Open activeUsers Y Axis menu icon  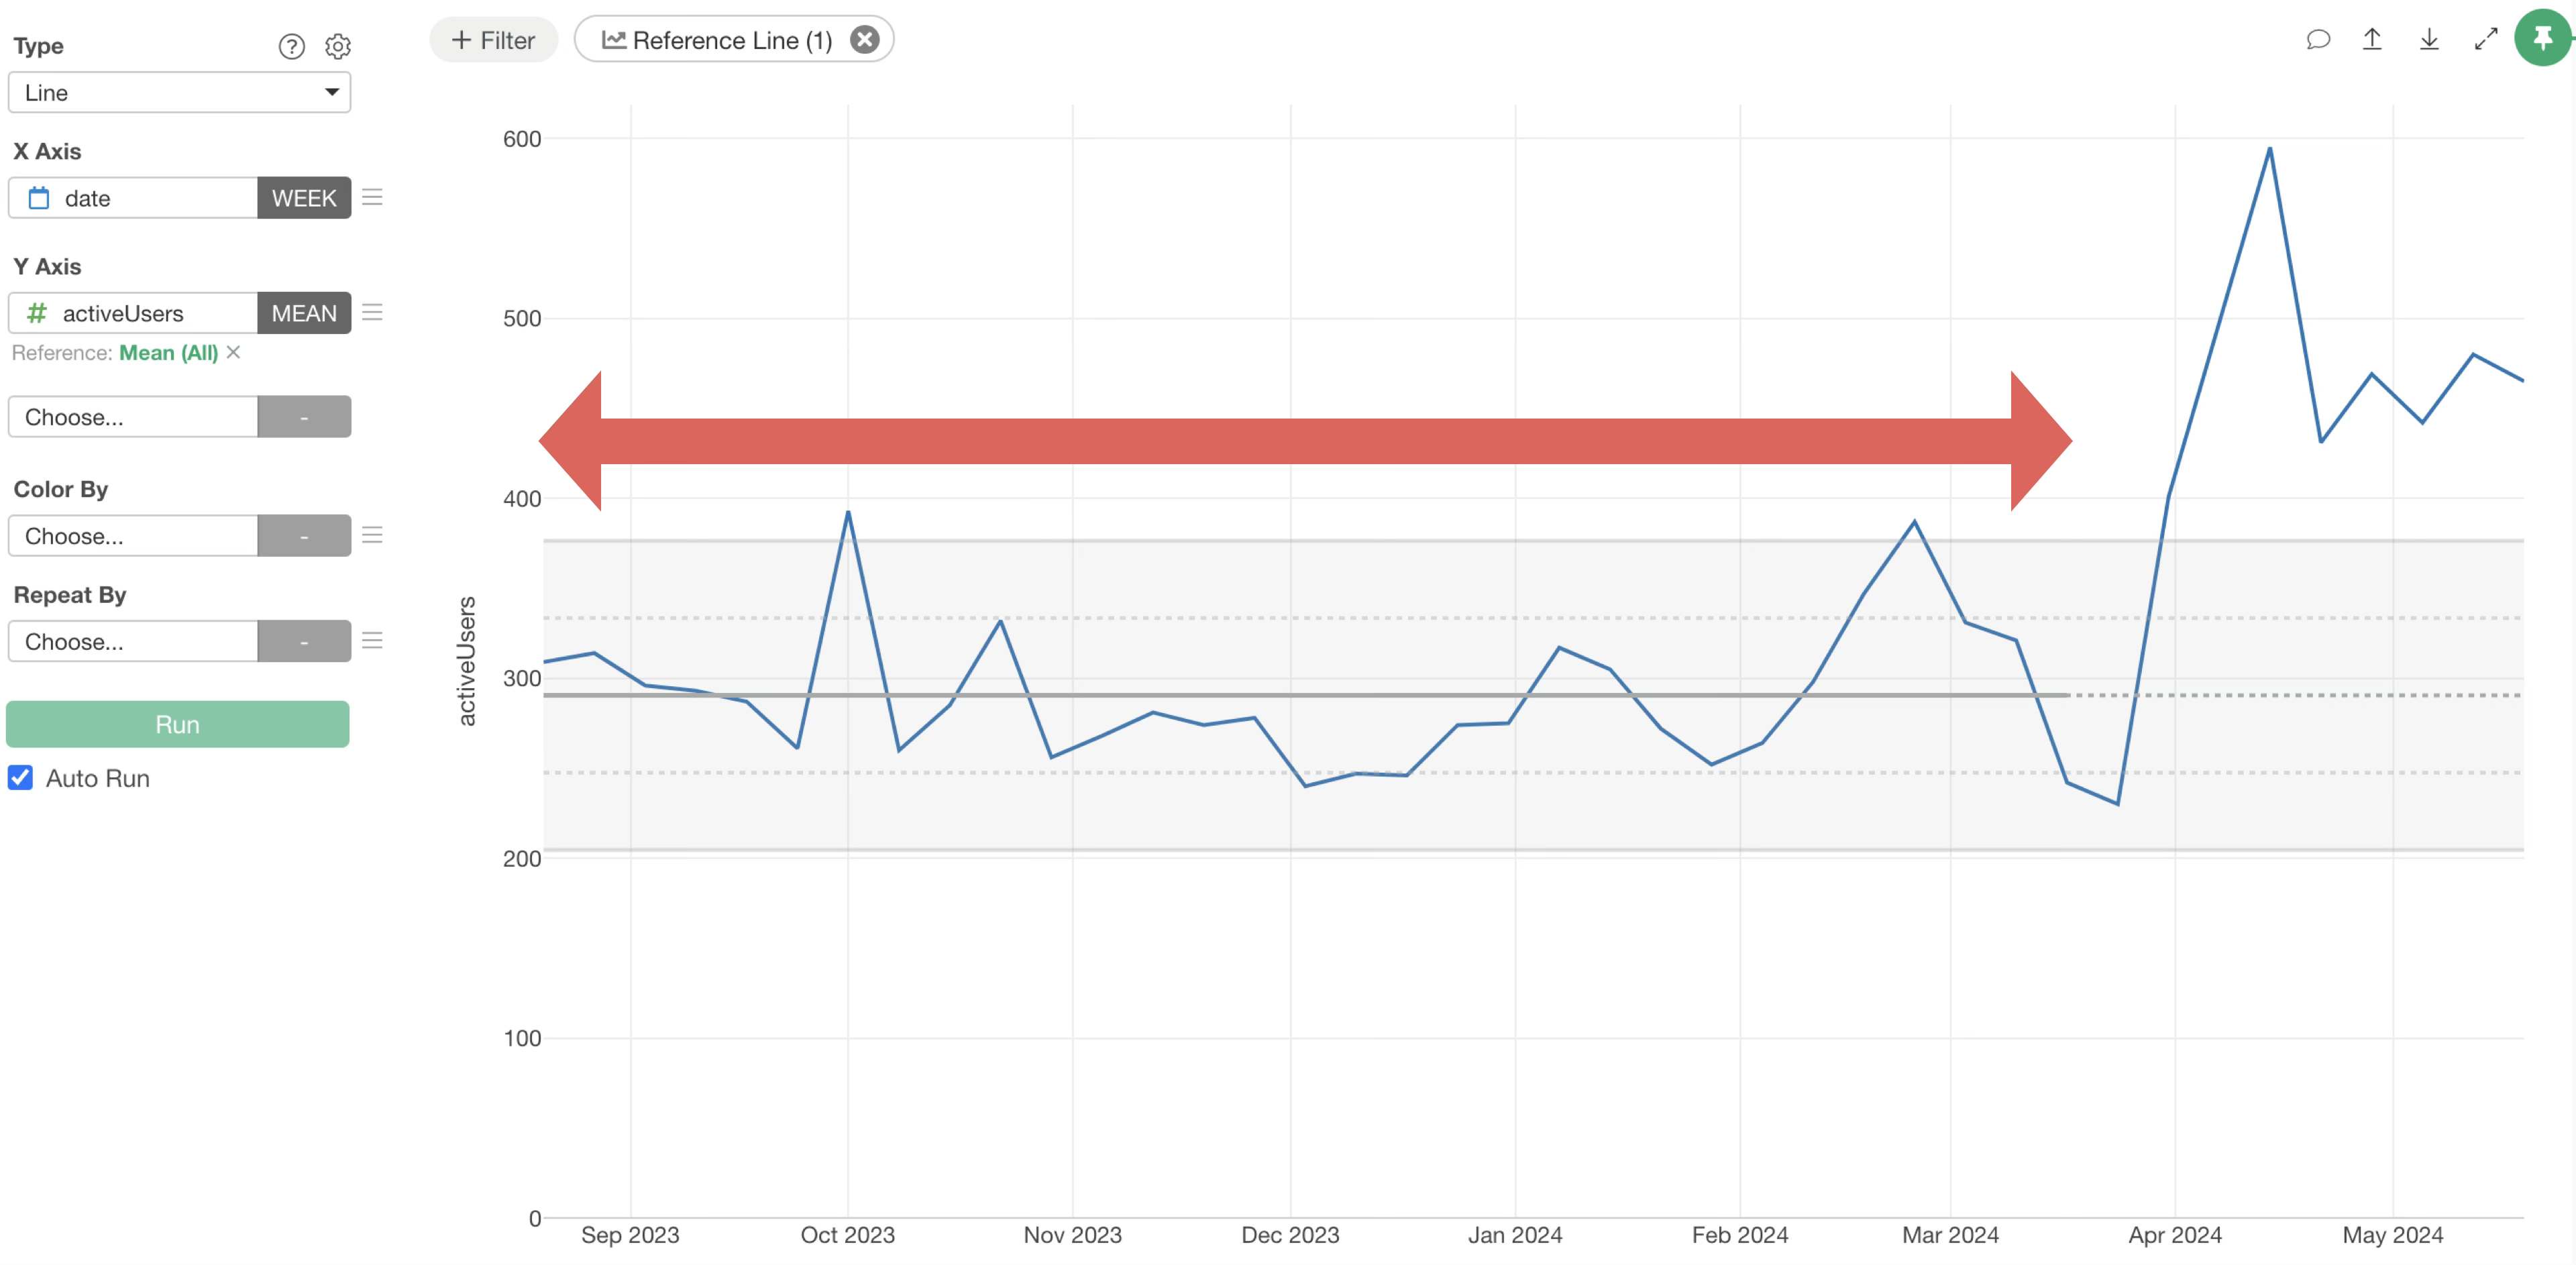coord(372,312)
